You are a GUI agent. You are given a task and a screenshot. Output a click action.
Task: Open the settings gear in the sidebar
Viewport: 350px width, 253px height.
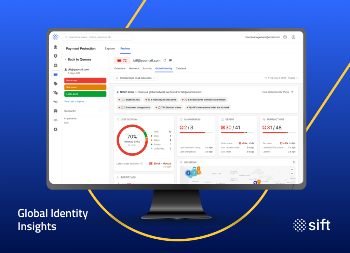coord(55,129)
